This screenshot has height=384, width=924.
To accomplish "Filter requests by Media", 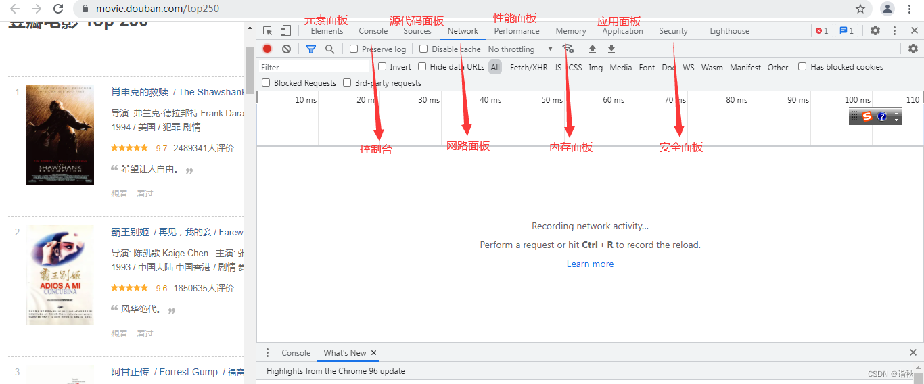I will pyautogui.click(x=620, y=67).
